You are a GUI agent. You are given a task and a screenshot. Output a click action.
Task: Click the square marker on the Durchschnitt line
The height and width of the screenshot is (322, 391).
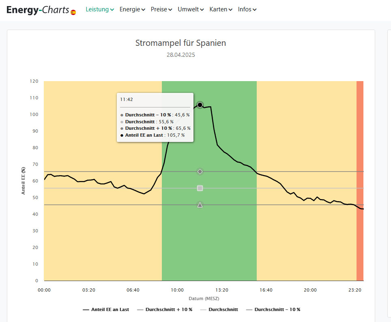(200, 188)
